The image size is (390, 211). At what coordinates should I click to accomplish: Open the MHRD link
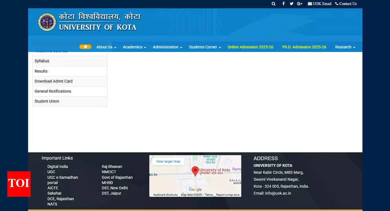(x=107, y=183)
